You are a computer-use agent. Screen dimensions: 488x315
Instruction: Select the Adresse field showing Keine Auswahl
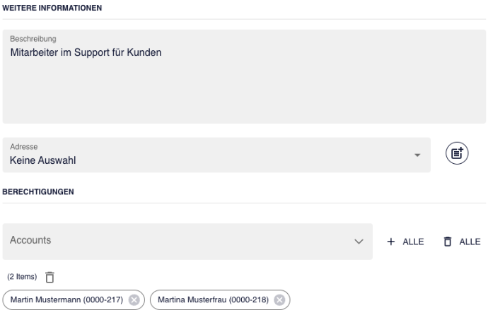(x=216, y=155)
